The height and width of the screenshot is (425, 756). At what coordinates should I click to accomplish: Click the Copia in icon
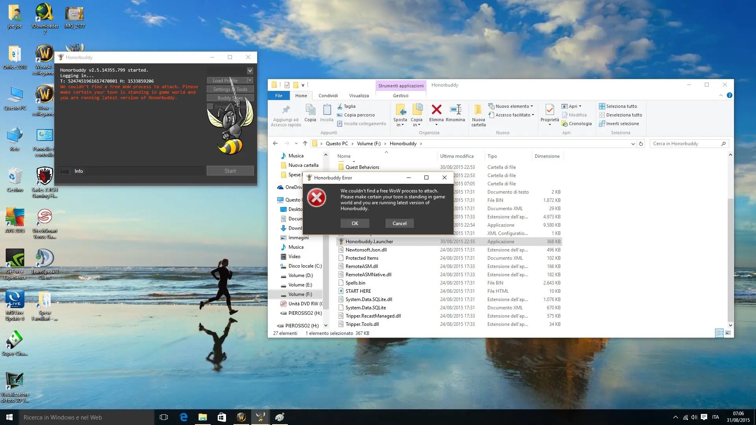click(x=417, y=110)
